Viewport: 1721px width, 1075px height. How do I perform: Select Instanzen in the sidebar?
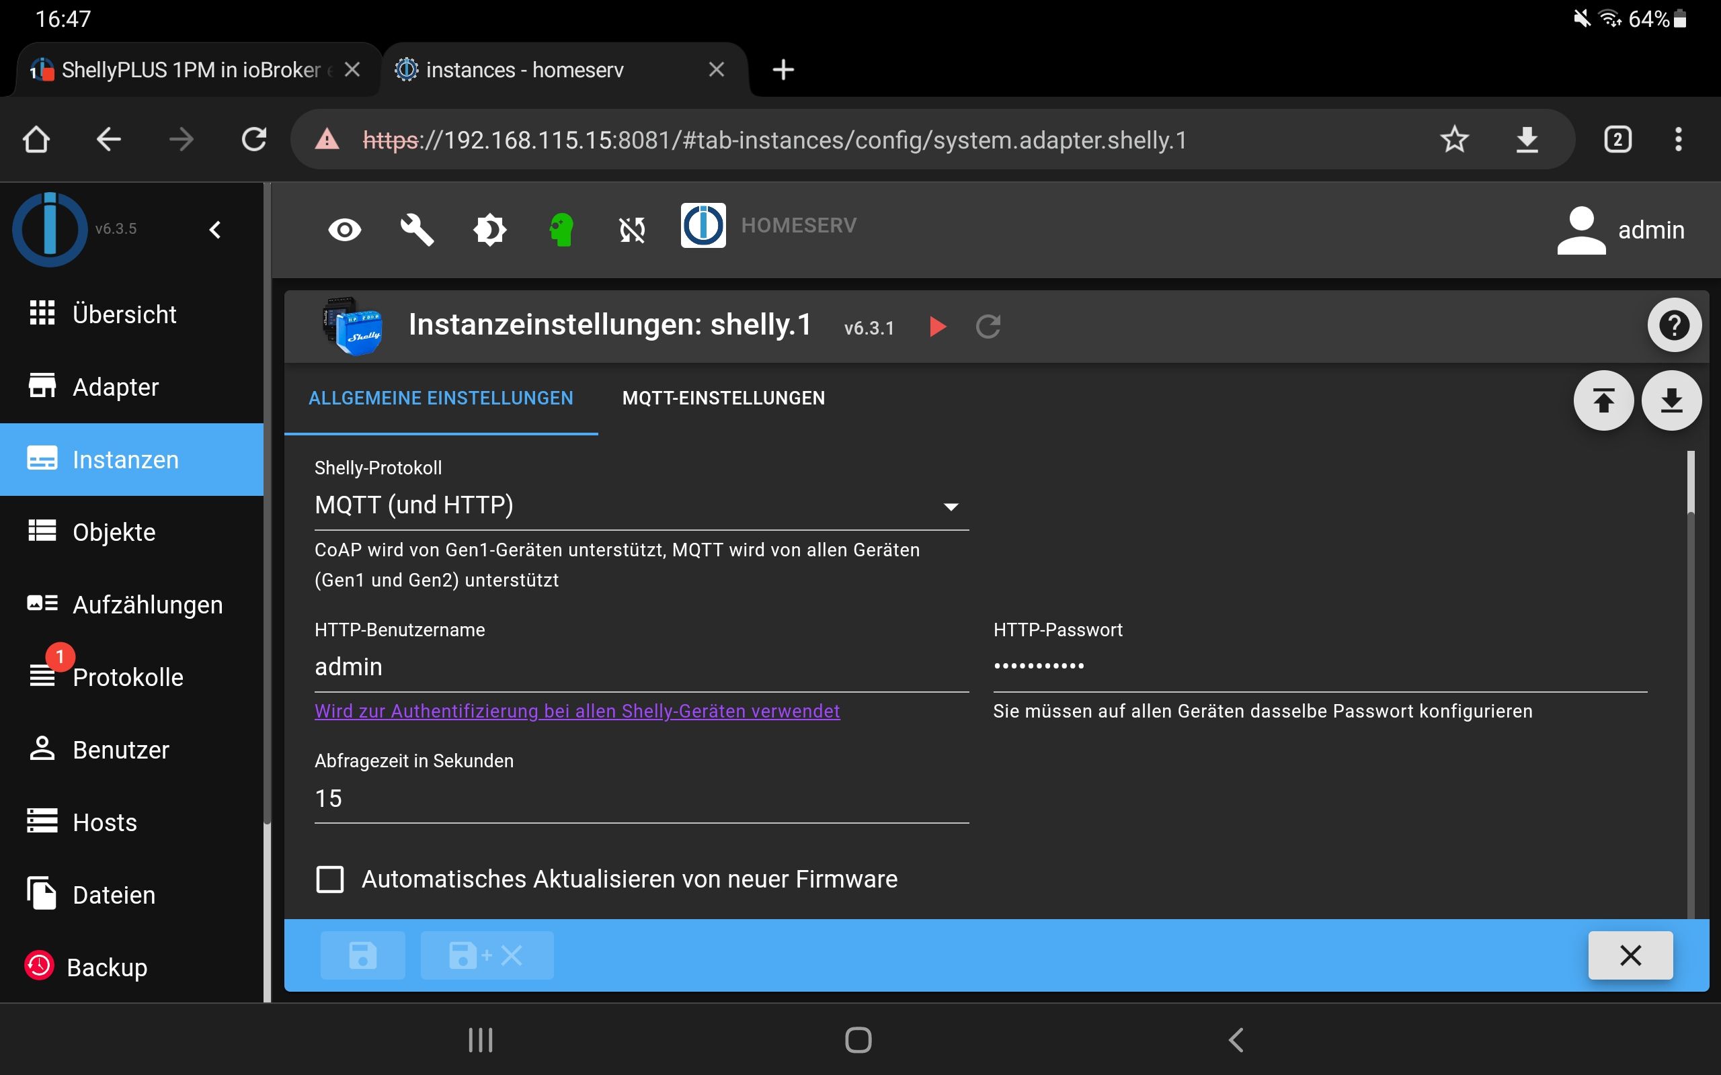tap(132, 460)
